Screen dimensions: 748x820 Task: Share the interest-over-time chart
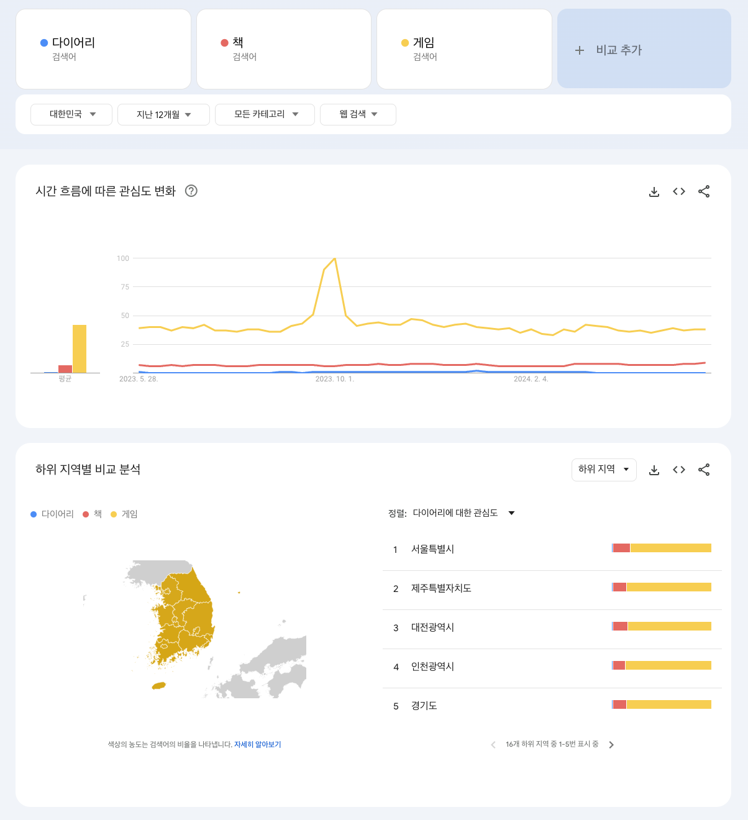click(704, 191)
